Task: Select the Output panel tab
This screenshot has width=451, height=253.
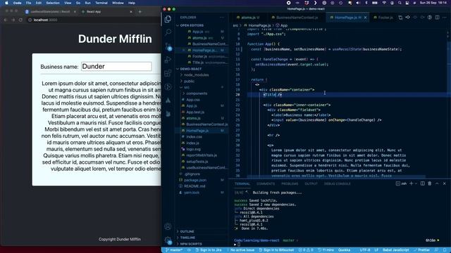Action: click(x=311, y=183)
